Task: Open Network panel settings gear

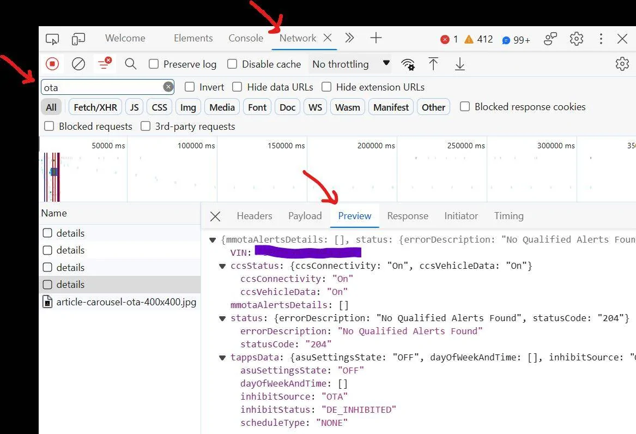Action: [622, 64]
